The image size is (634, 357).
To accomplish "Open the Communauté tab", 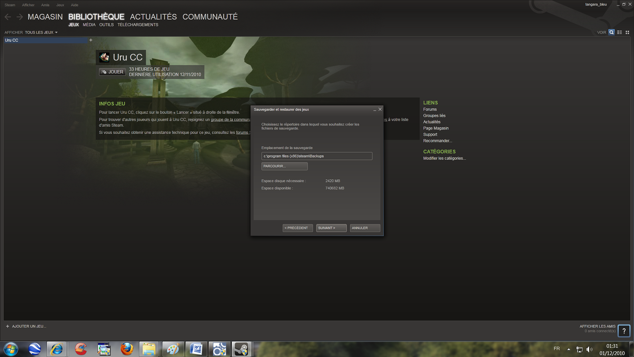I will tap(210, 17).
